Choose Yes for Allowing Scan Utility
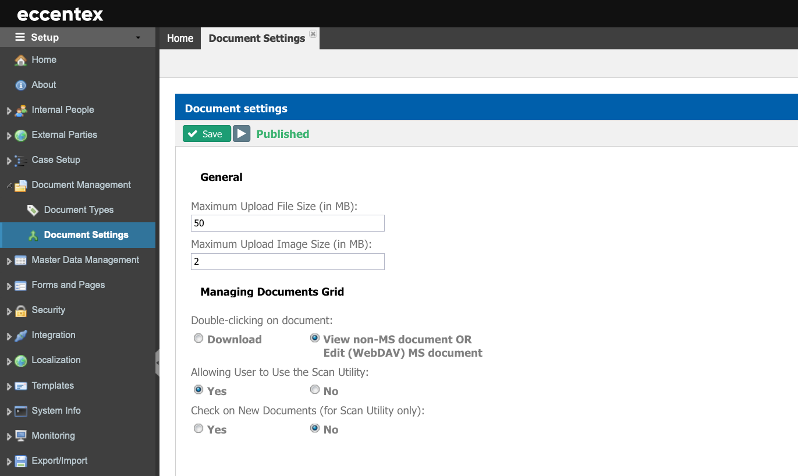798x476 pixels. click(198, 390)
